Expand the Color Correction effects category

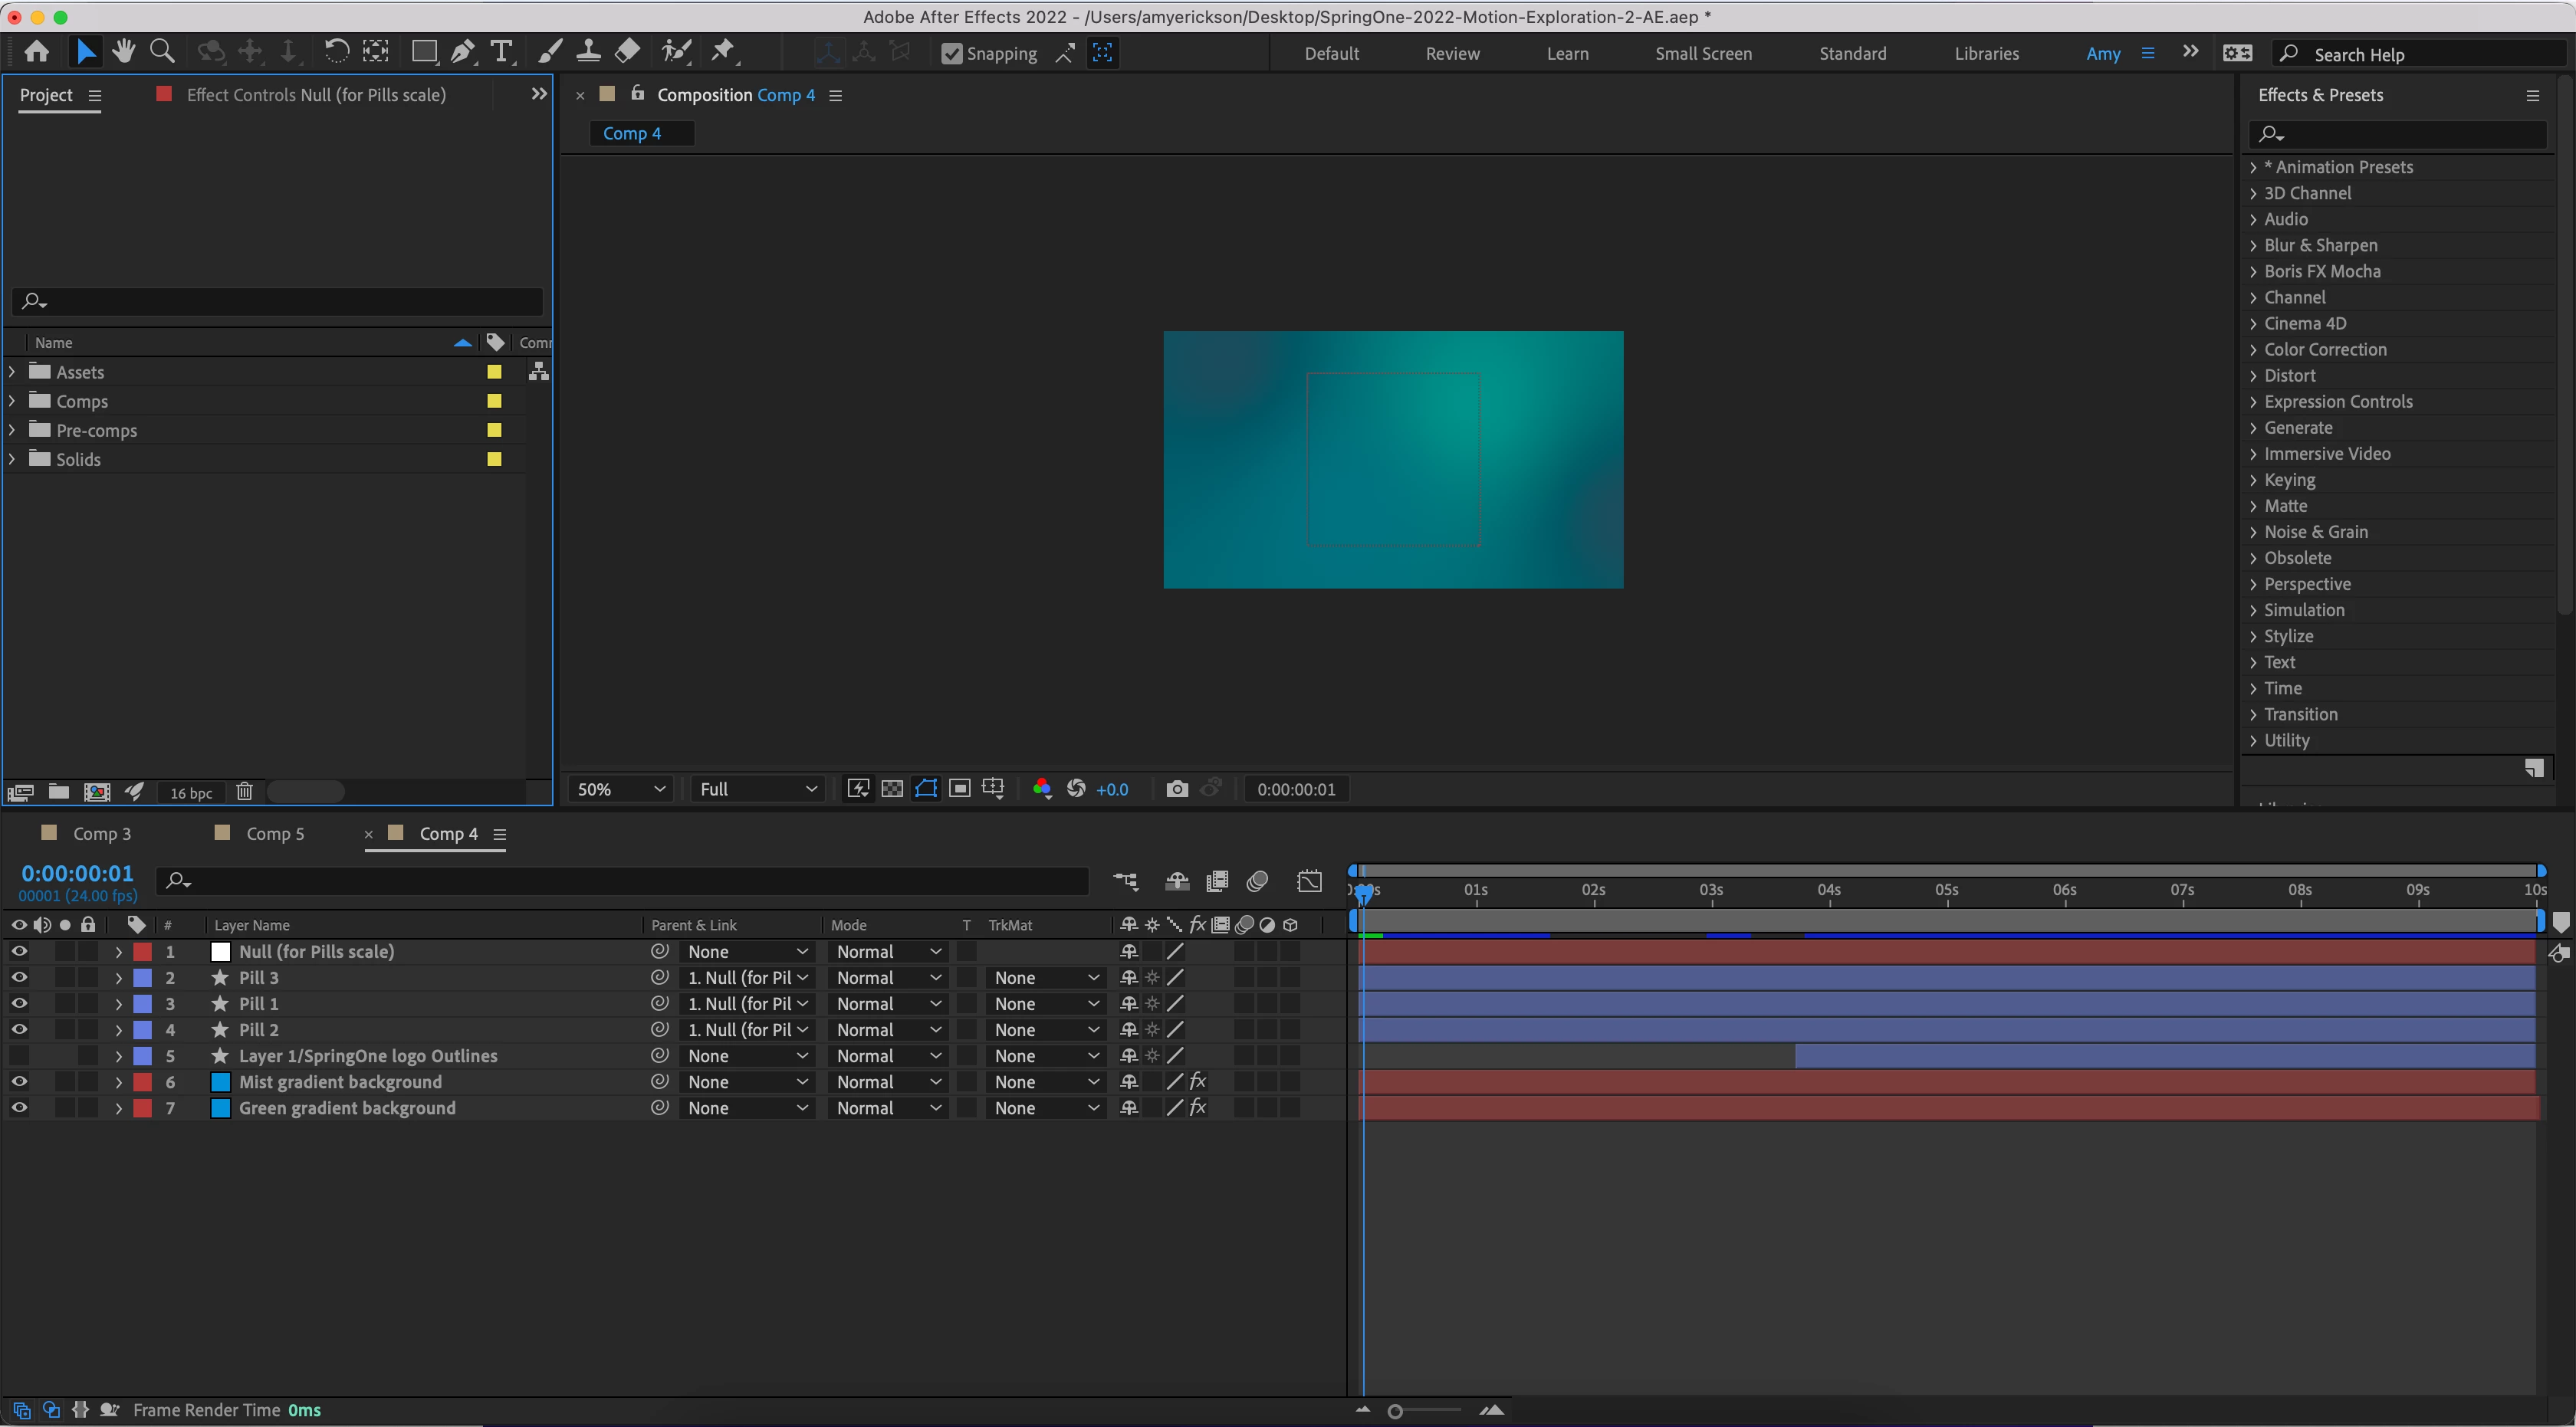[2253, 349]
